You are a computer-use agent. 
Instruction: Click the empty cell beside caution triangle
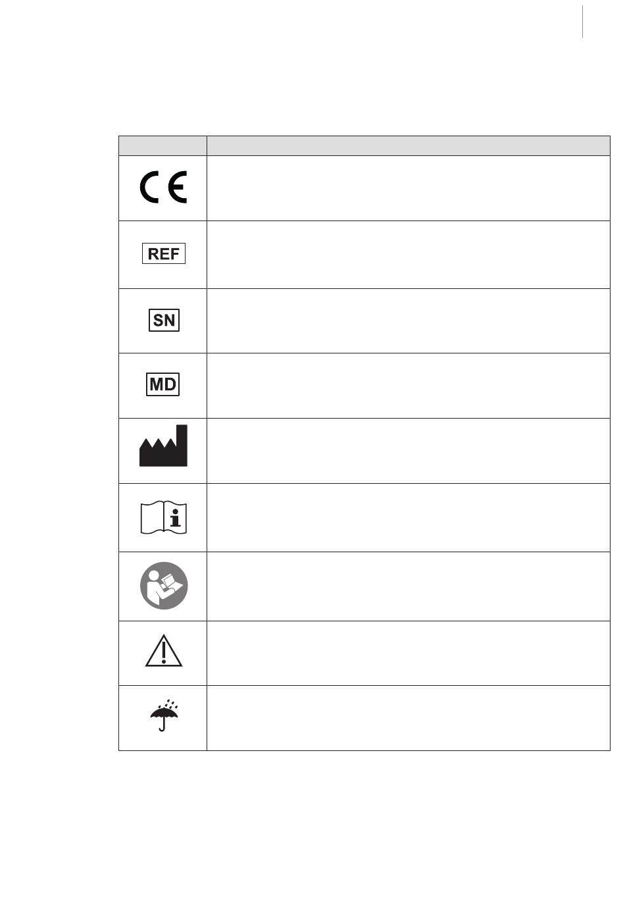[409, 654]
